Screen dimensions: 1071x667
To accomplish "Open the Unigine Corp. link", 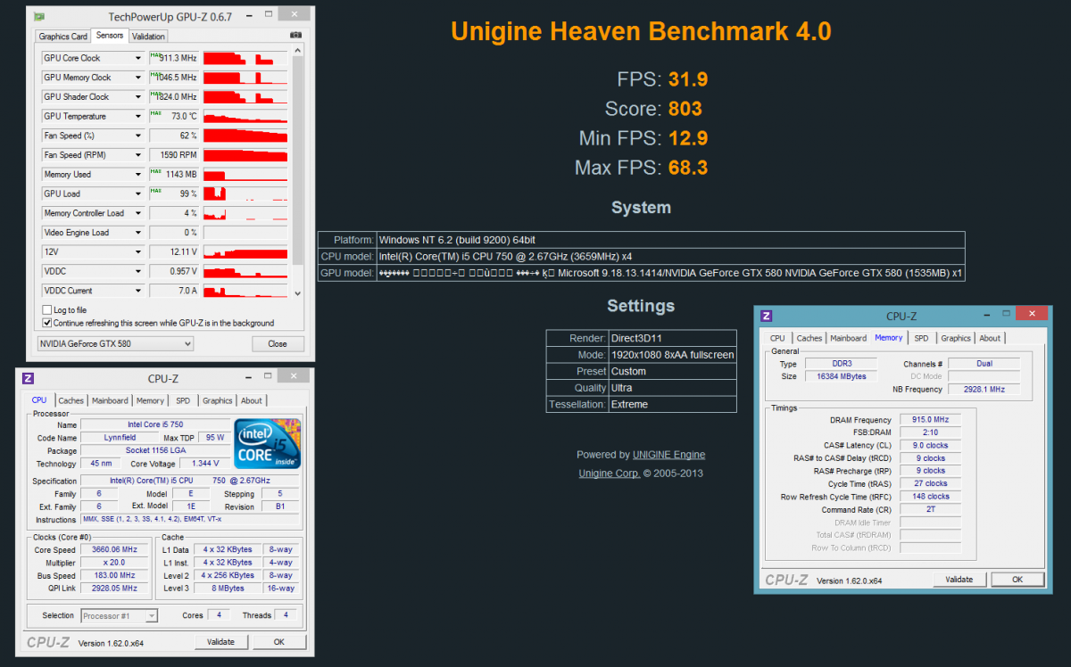I will point(609,473).
